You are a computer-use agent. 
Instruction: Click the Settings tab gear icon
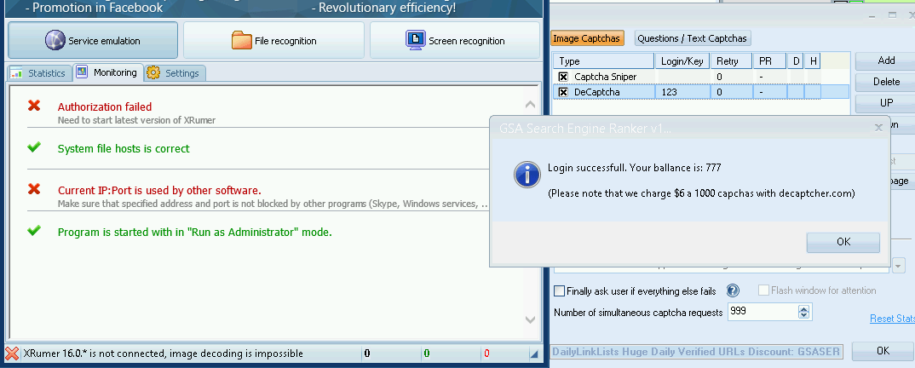pos(153,73)
